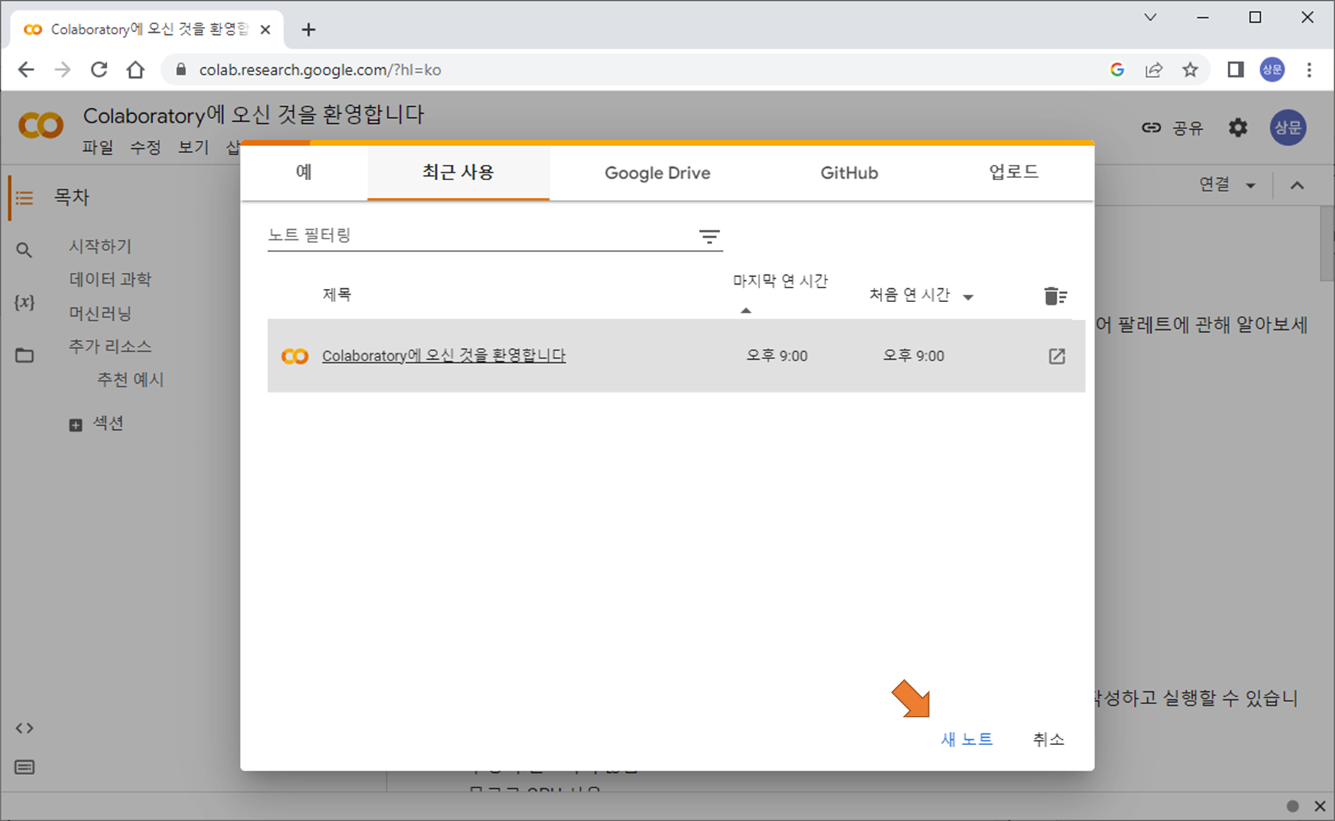1335x821 pixels.
Task: Switch to the GitHub tab
Action: click(x=849, y=172)
